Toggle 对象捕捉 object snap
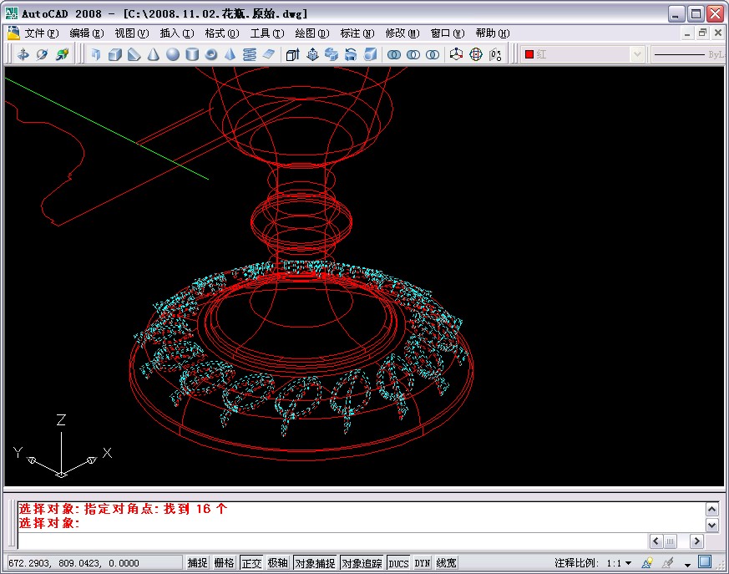Screen dimensions: 729x574 315,563
